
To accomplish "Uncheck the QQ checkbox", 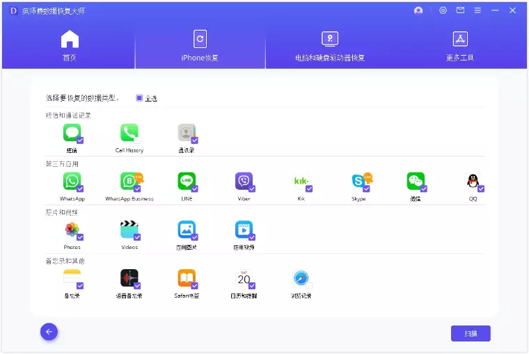I will pos(481,188).
